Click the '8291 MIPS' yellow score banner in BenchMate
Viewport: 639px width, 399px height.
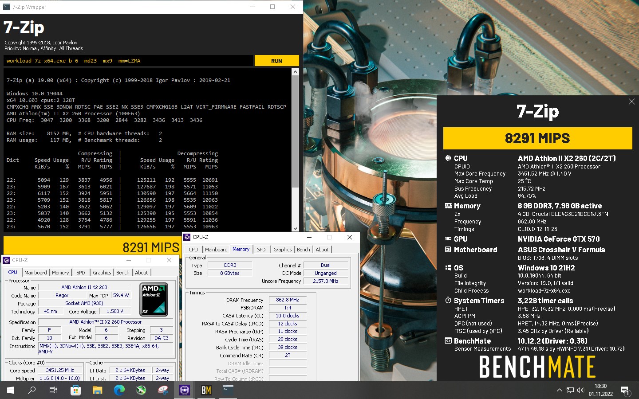[537, 138]
